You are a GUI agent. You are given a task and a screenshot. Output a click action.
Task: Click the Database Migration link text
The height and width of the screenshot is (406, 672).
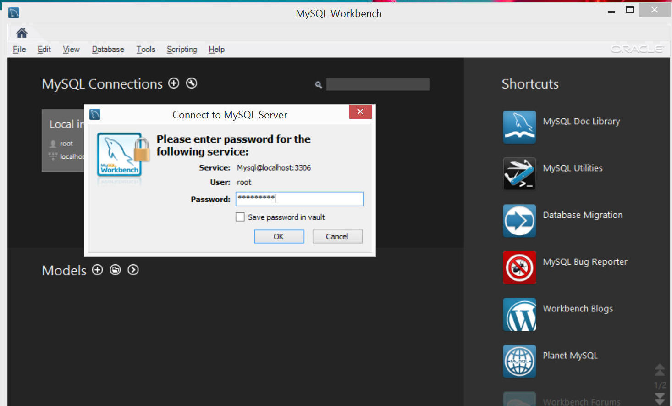point(583,215)
